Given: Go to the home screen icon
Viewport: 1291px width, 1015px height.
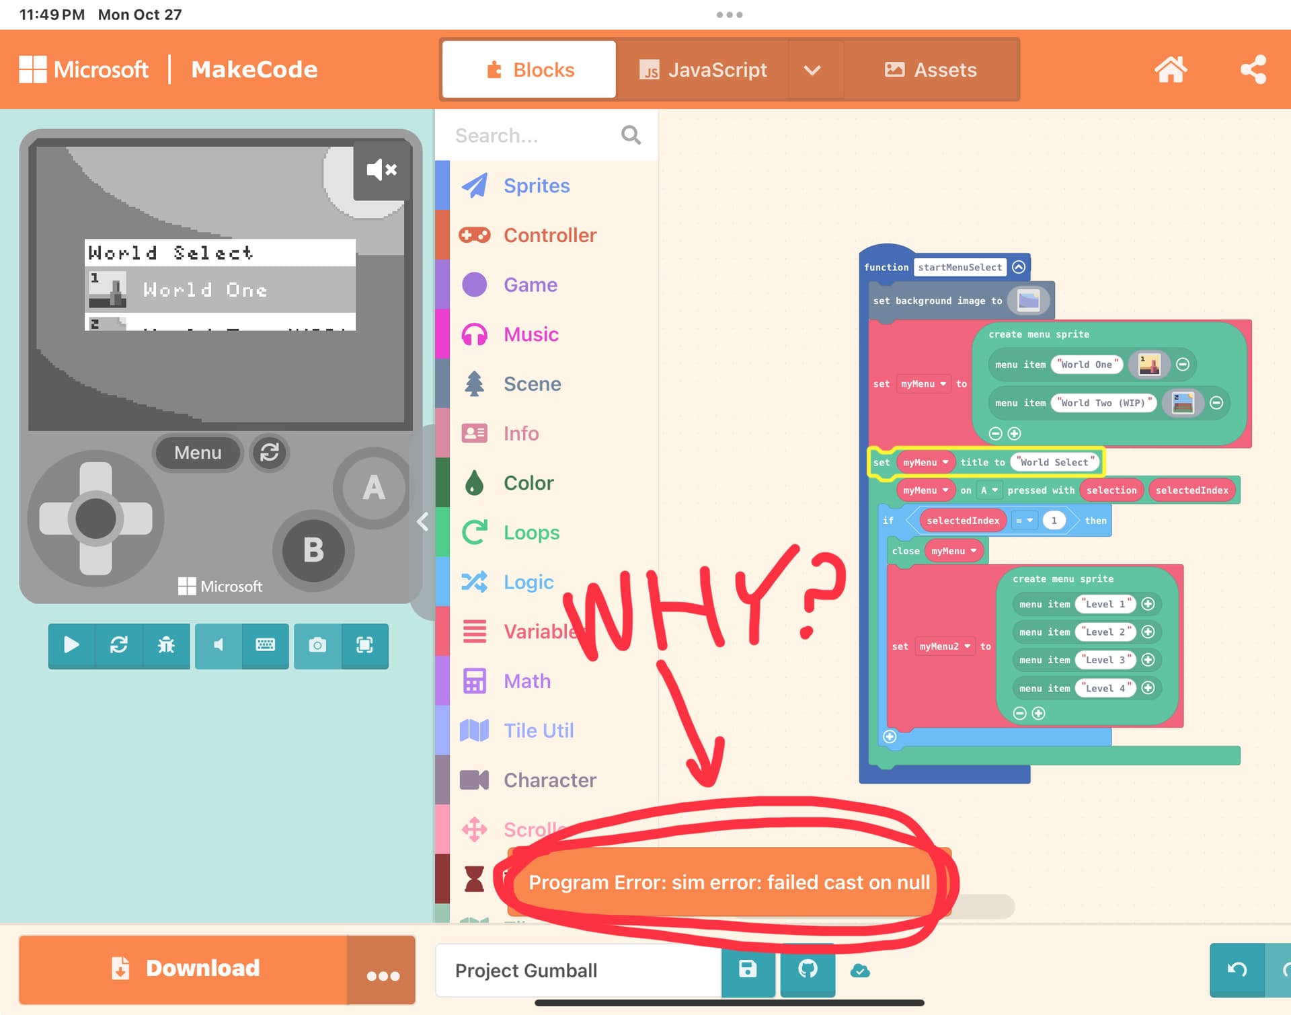Looking at the screenshot, I should 1171,69.
